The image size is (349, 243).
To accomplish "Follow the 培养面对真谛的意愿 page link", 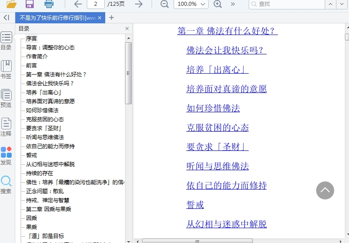I will point(226,89).
